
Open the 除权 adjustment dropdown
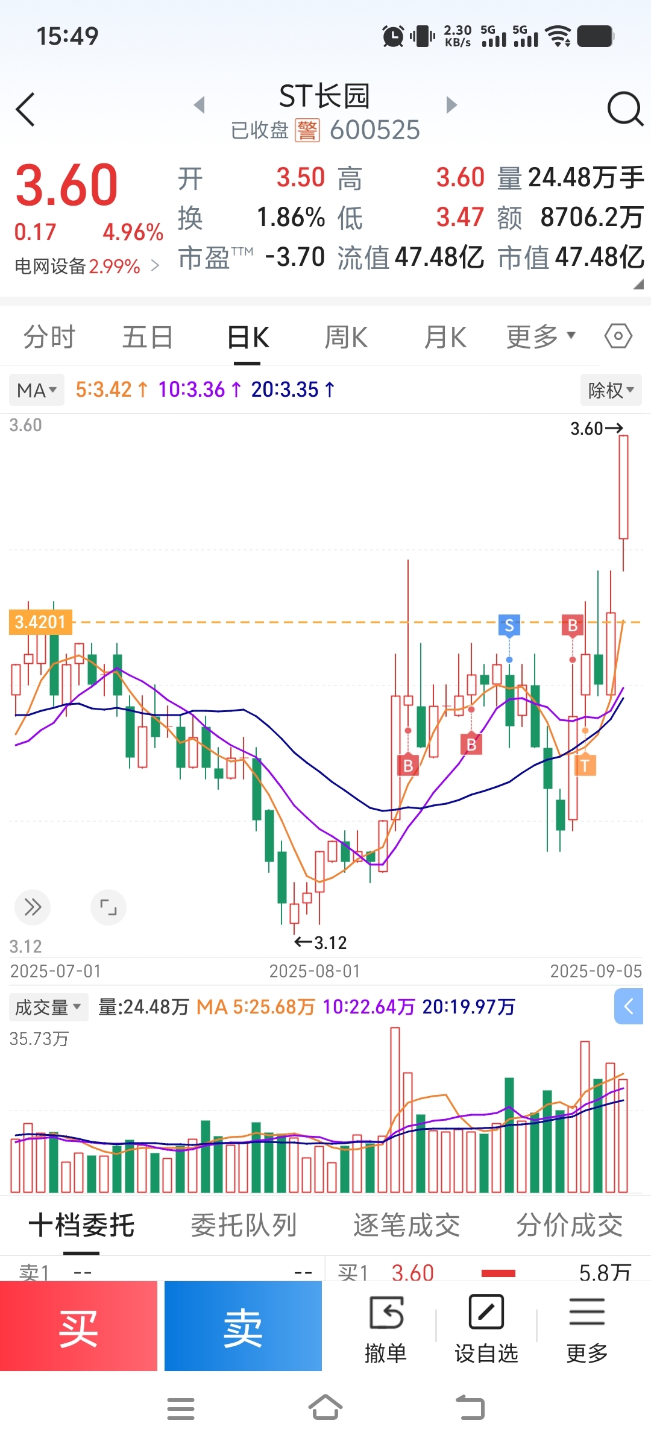[x=611, y=390]
